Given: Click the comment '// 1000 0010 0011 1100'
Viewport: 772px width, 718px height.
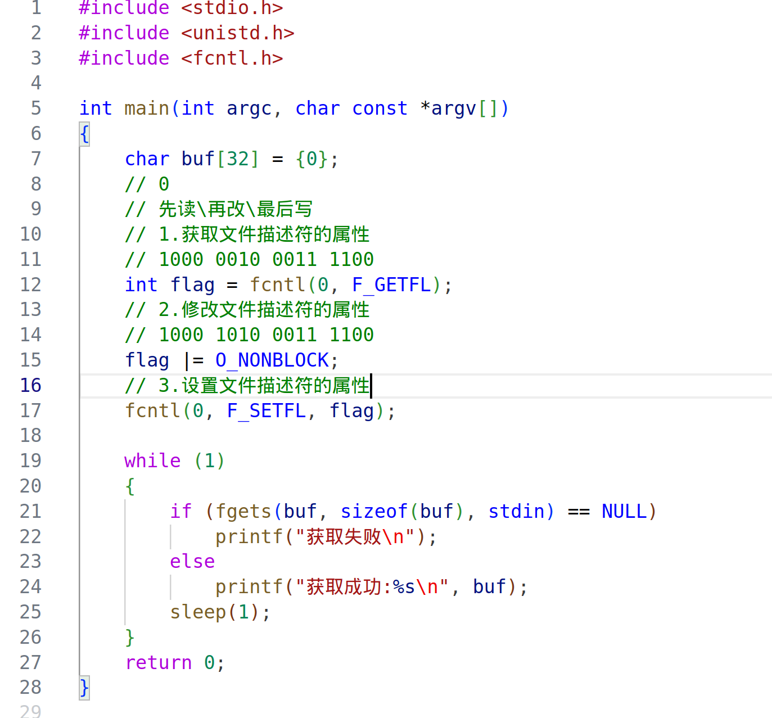Looking at the screenshot, I should tap(249, 259).
